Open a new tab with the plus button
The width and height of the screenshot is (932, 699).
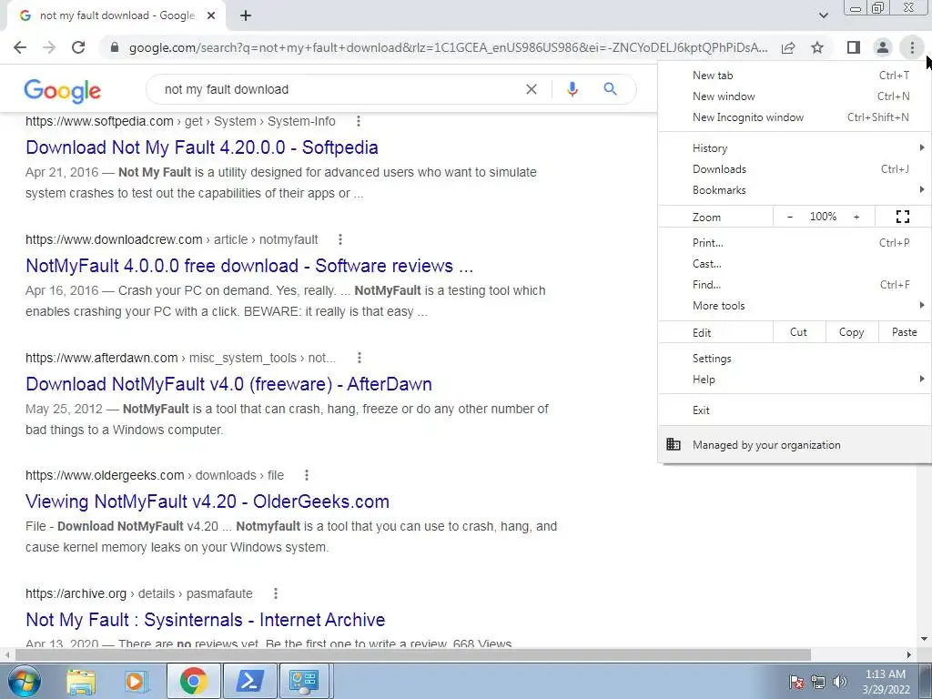pos(246,16)
